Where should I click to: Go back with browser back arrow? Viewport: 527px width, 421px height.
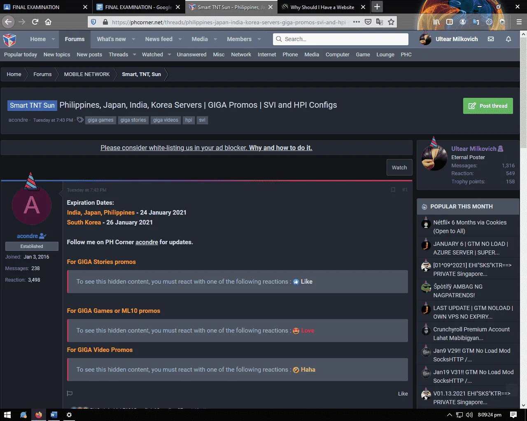coord(9,22)
